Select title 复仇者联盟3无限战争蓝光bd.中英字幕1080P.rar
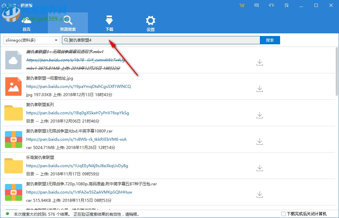This screenshot has width=339, height=218. (70, 131)
